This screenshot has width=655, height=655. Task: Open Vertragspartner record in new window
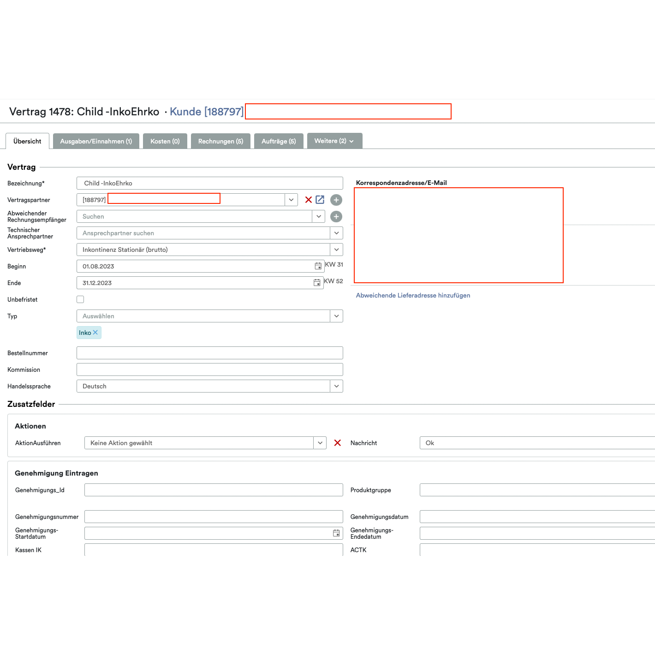320,200
